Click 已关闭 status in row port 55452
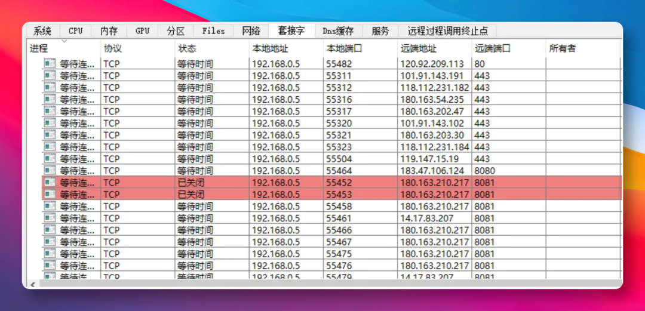This screenshot has height=311, width=645. pyautogui.click(x=191, y=182)
